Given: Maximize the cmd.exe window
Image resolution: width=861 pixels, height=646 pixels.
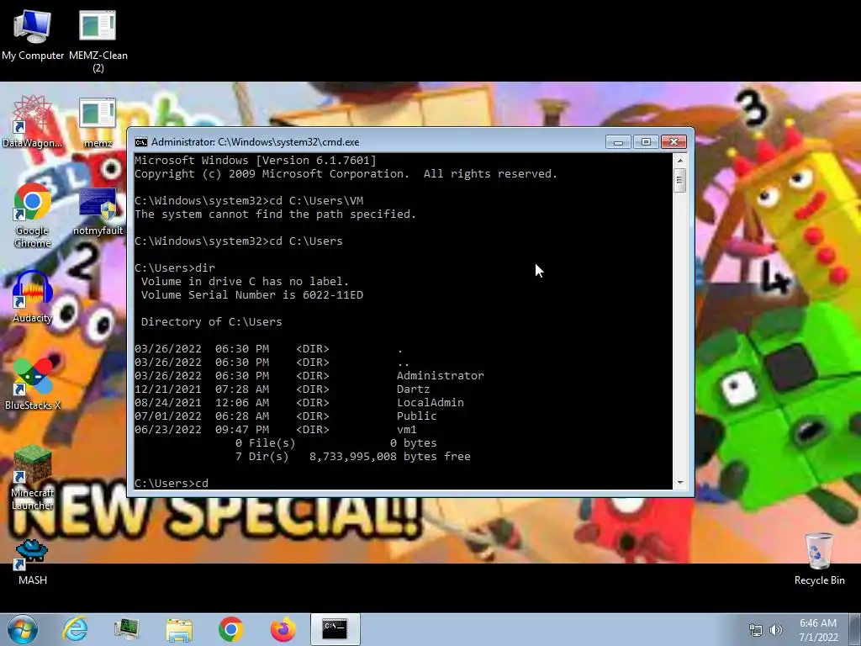Looking at the screenshot, I should 646,141.
